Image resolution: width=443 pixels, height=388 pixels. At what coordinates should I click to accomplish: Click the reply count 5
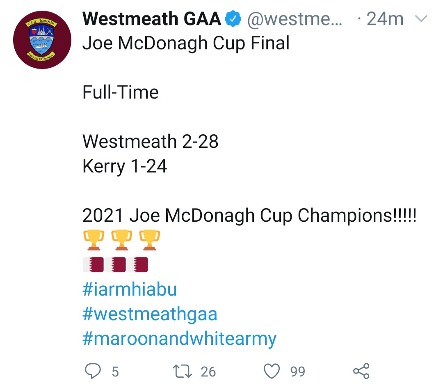[115, 372]
